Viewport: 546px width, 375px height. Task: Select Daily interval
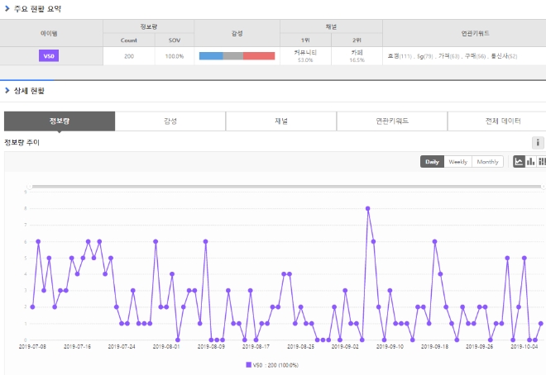[x=432, y=162]
